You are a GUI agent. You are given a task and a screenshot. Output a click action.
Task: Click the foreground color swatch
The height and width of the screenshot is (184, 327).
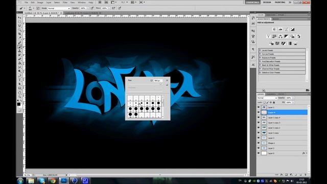(19, 104)
